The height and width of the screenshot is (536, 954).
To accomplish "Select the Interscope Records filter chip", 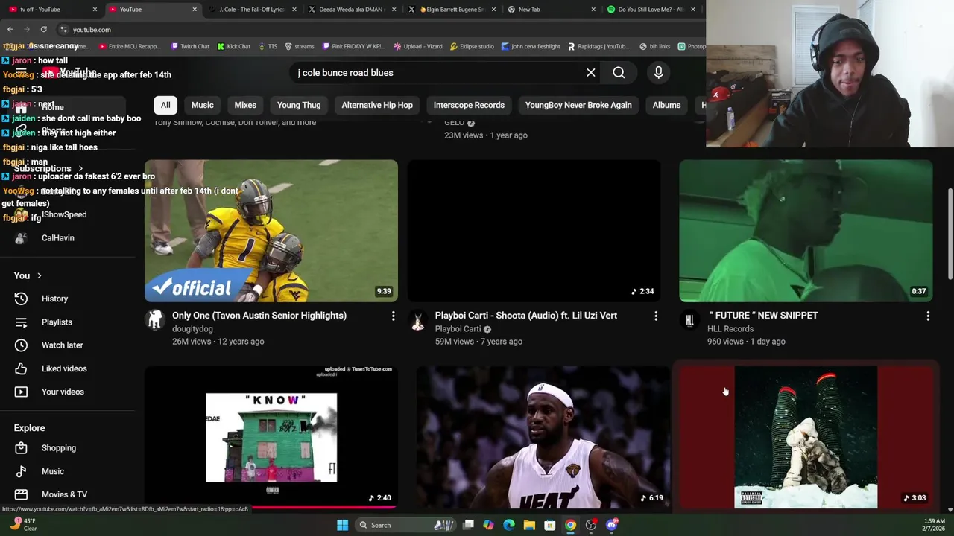I will (469, 105).
